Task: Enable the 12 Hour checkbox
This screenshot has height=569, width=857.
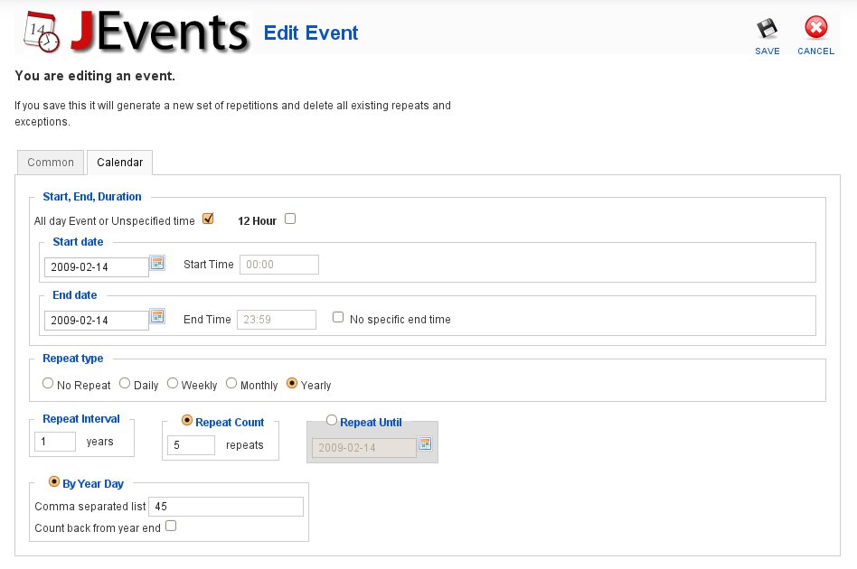Action: 290,219
